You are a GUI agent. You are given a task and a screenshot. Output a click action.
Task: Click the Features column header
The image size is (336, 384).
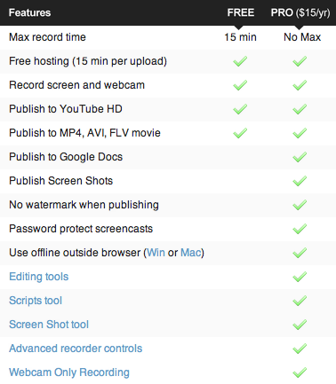(x=29, y=12)
